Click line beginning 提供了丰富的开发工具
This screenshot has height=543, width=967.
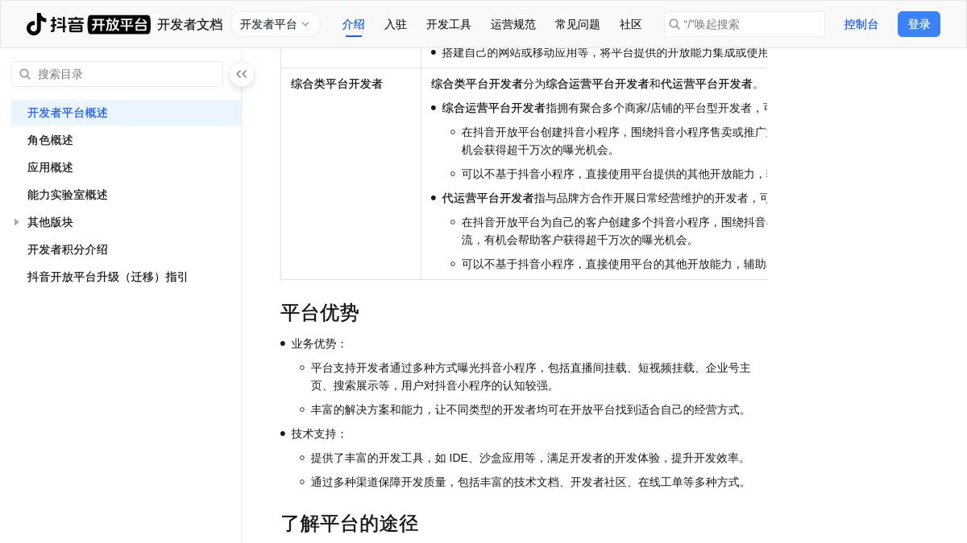tap(530, 458)
